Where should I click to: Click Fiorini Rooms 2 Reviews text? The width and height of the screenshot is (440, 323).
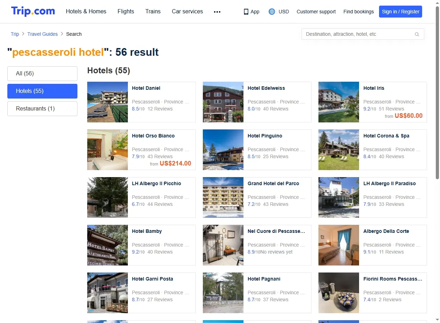390,300
